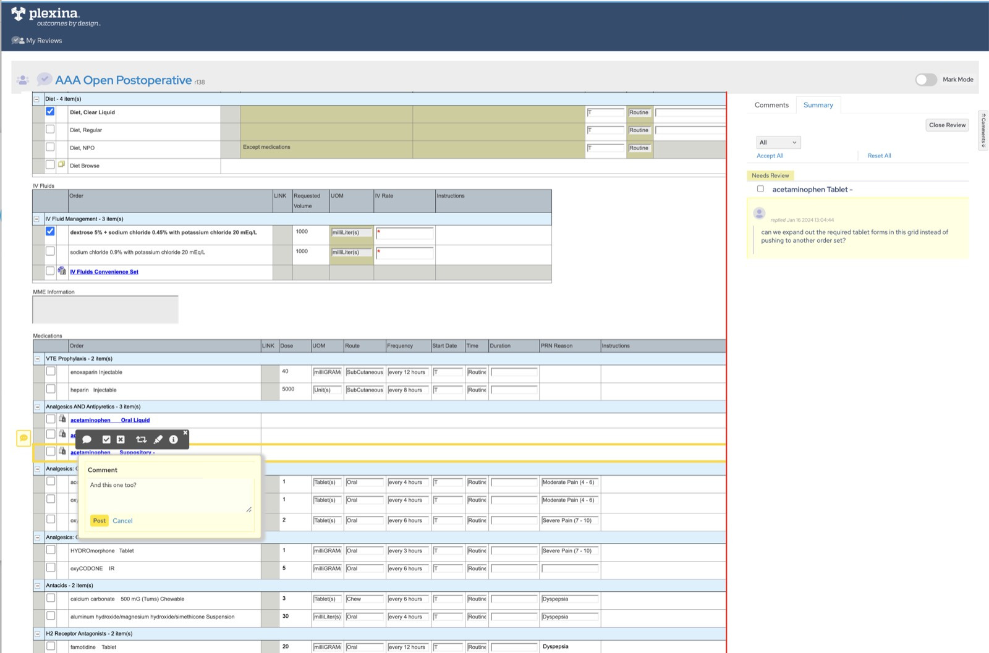Screen dimensions: 989x653
Task: Click the accept checkmark icon in dark toolbar
Action: (106, 439)
